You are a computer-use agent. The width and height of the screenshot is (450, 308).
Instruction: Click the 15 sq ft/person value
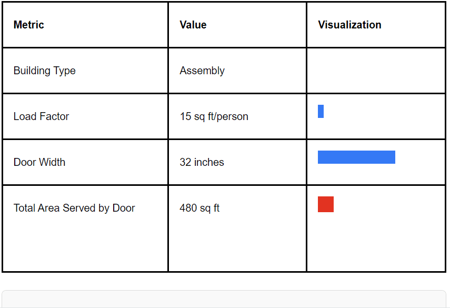click(x=214, y=116)
